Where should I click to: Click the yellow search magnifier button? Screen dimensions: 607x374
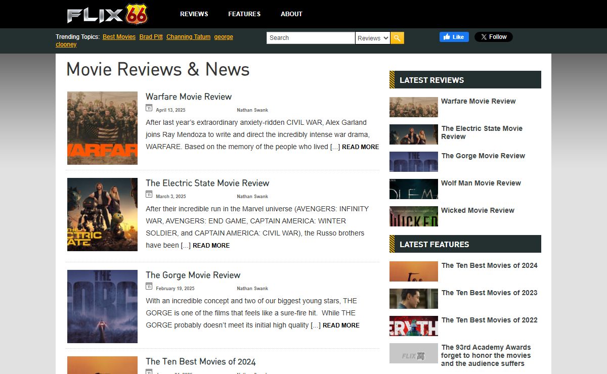coord(397,38)
